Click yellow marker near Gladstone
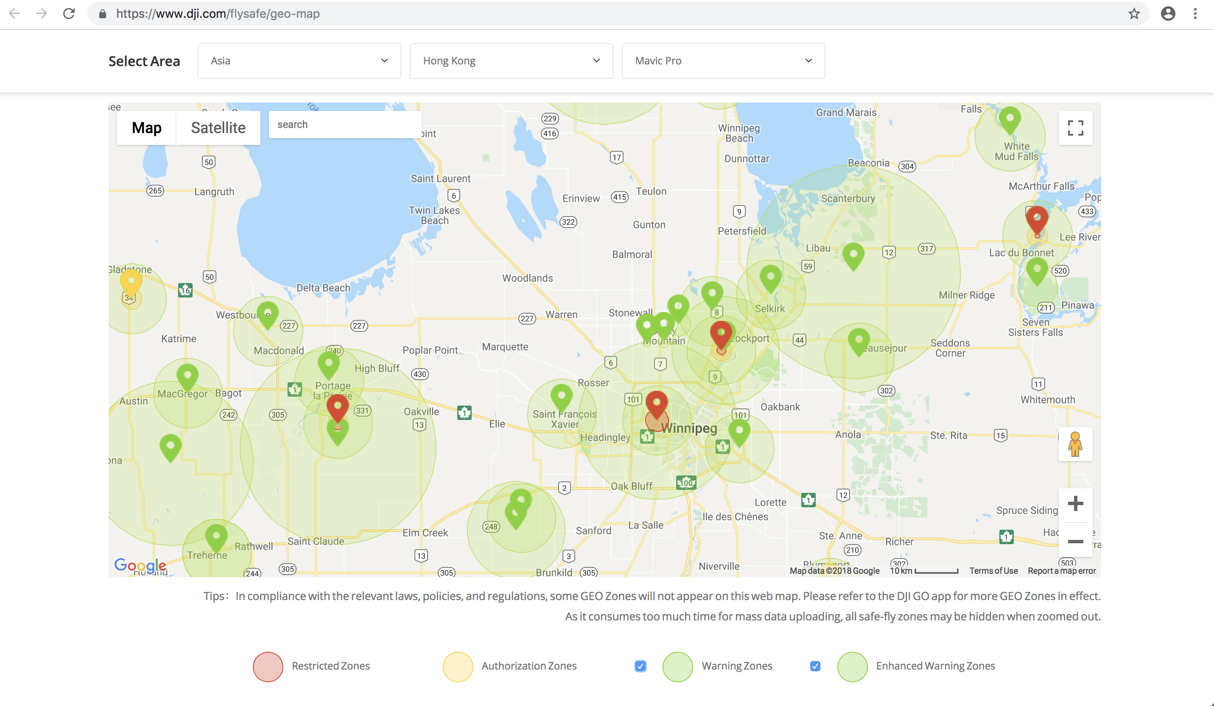The image size is (1214, 706). [131, 281]
